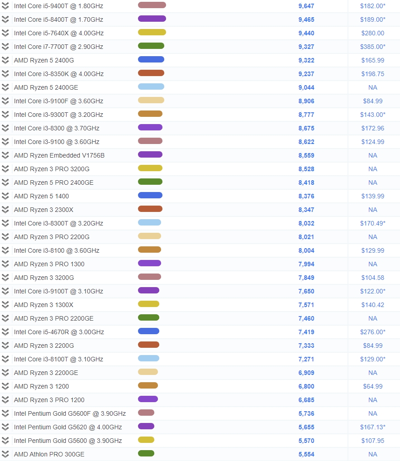Expand the AMD Ryzen 5 2400G row chevron
The width and height of the screenshot is (400, 461).
pyautogui.click(x=5, y=60)
